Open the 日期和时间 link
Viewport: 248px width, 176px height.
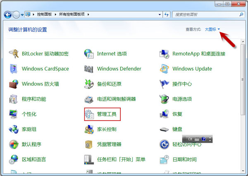[185, 159]
